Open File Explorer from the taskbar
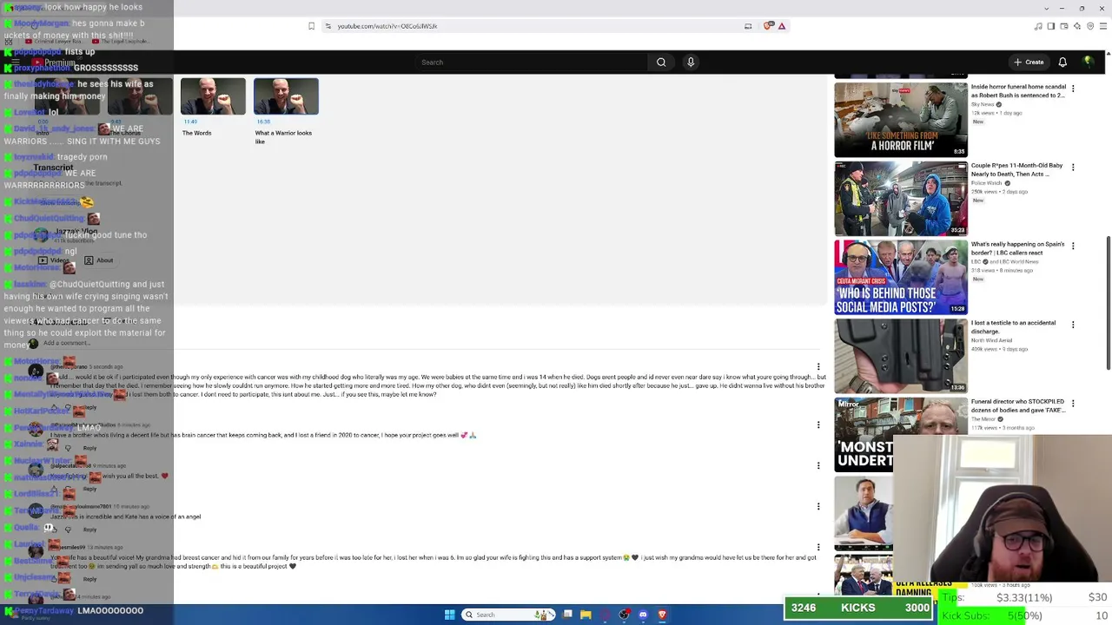1112x625 pixels. tap(586, 615)
